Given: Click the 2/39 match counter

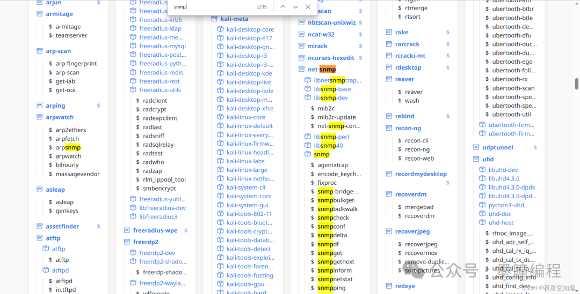Looking at the screenshot, I should click(x=262, y=6).
